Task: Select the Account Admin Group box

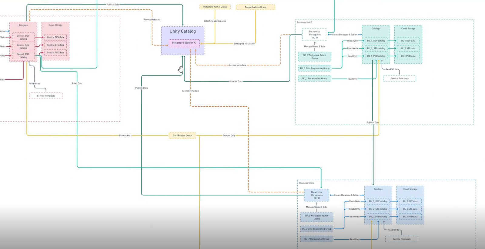Action: click(256, 7)
